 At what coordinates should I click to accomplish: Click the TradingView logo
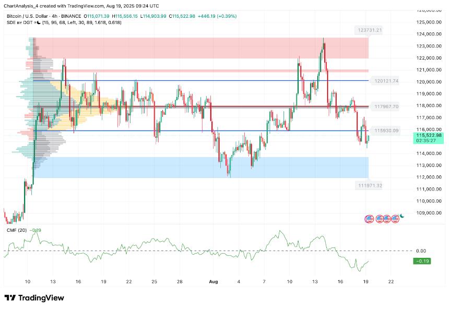click(x=34, y=298)
